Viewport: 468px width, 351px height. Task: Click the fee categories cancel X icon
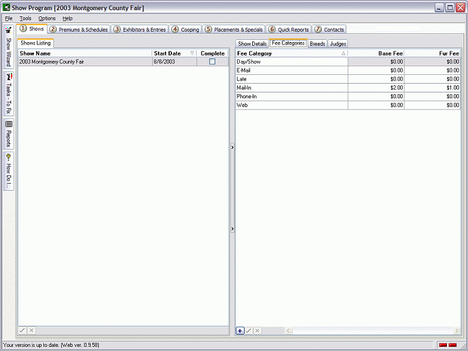pos(257,331)
